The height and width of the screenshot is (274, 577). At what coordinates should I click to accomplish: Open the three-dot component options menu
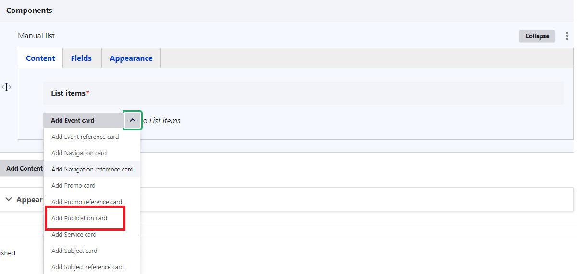click(567, 36)
